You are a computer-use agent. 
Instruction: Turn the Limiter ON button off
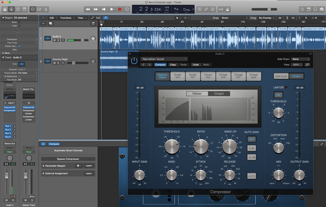[278, 95]
